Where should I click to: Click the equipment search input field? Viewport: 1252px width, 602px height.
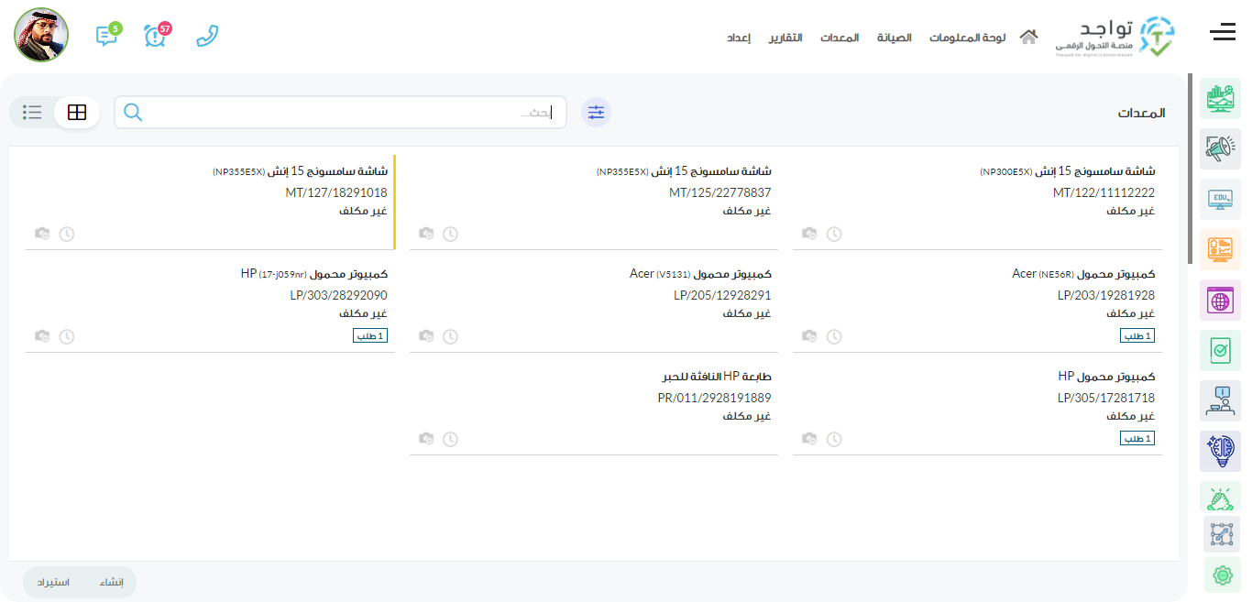(348, 112)
